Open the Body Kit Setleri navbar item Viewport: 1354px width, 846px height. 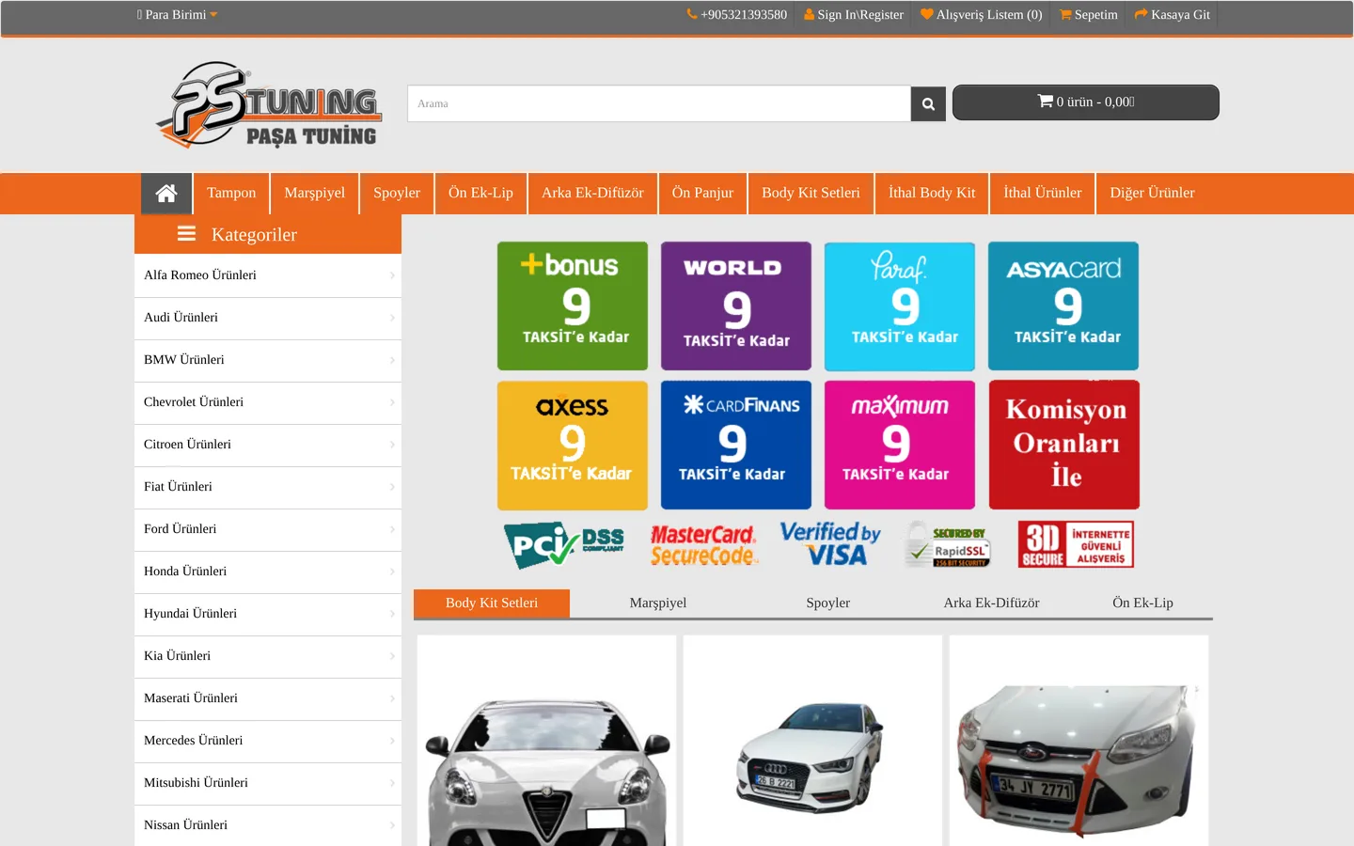coord(811,193)
